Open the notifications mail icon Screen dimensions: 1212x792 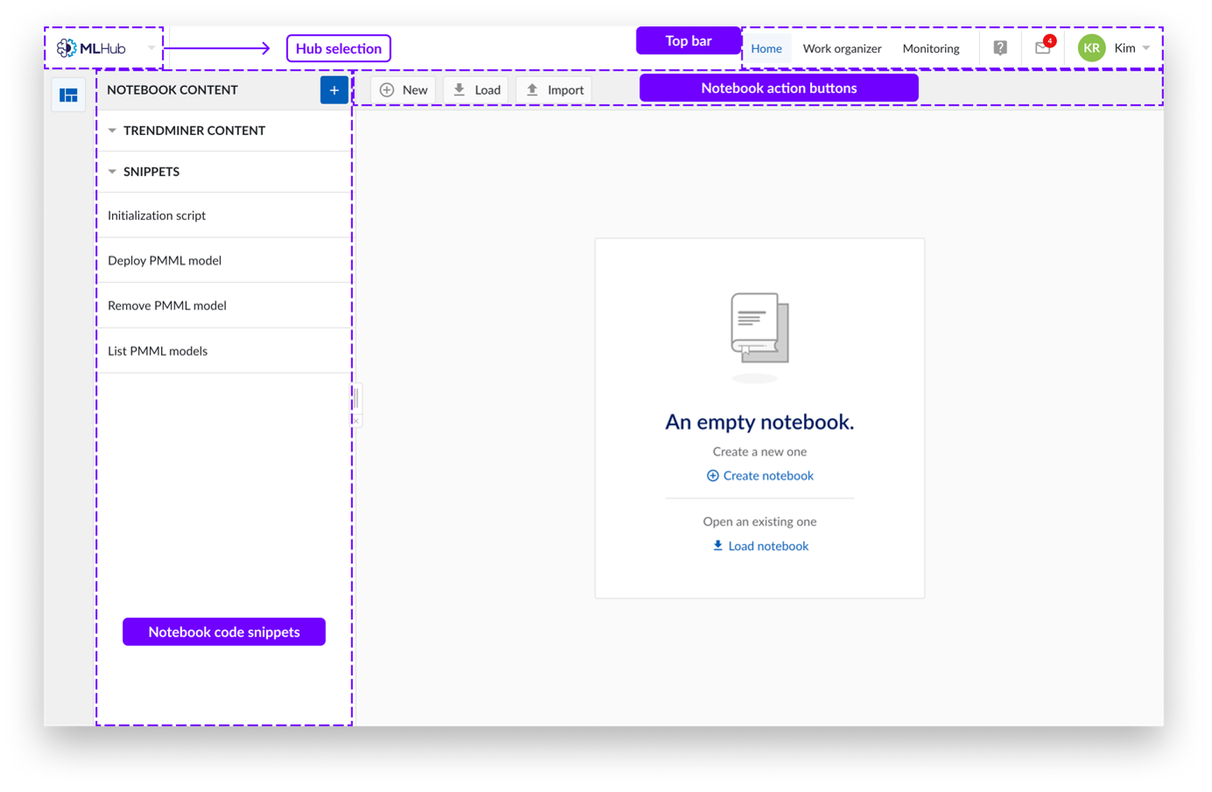coord(1042,48)
